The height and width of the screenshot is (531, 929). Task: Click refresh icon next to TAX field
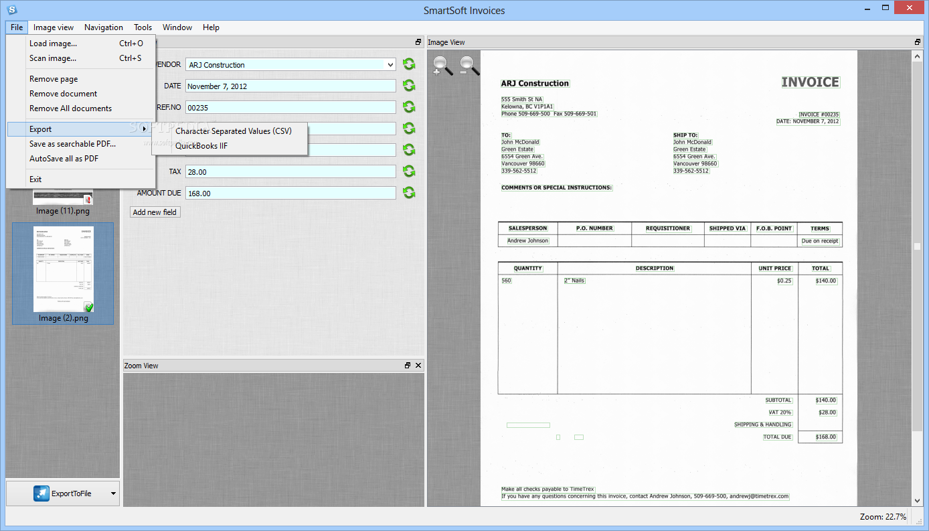point(409,171)
